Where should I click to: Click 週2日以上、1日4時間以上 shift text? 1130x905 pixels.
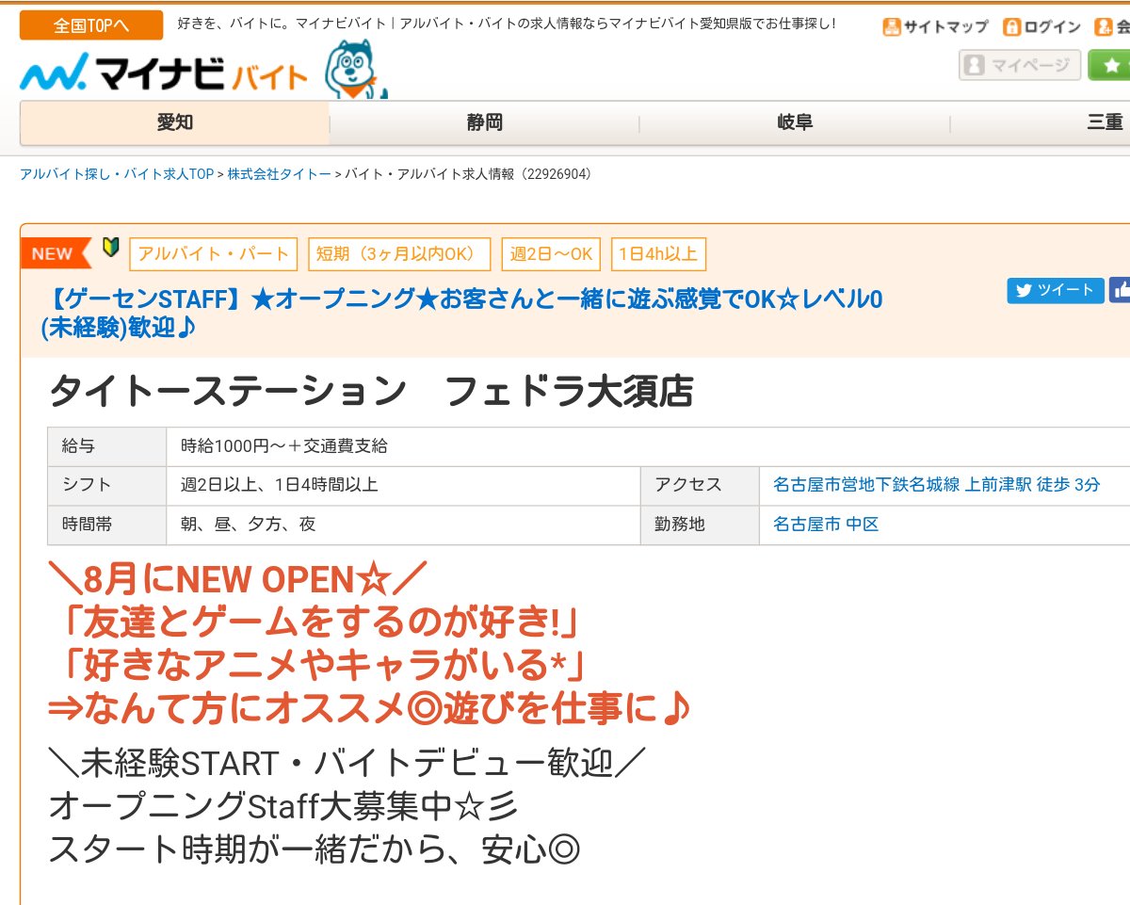click(280, 485)
